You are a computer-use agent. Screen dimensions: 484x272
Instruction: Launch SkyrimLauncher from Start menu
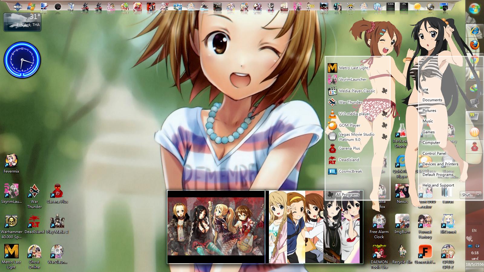tap(357, 79)
